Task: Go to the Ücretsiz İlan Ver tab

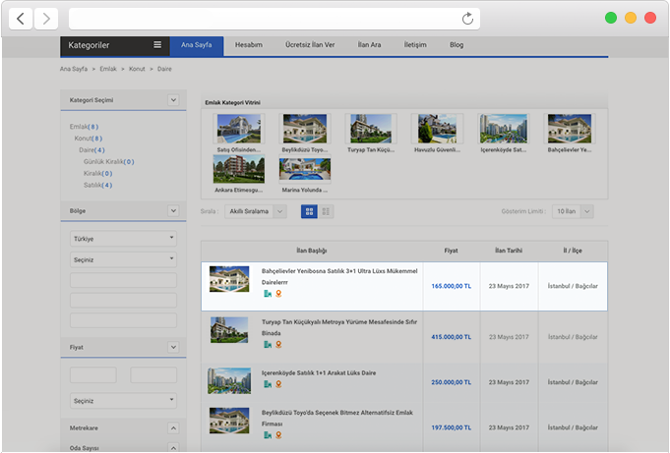Action: (x=310, y=45)
